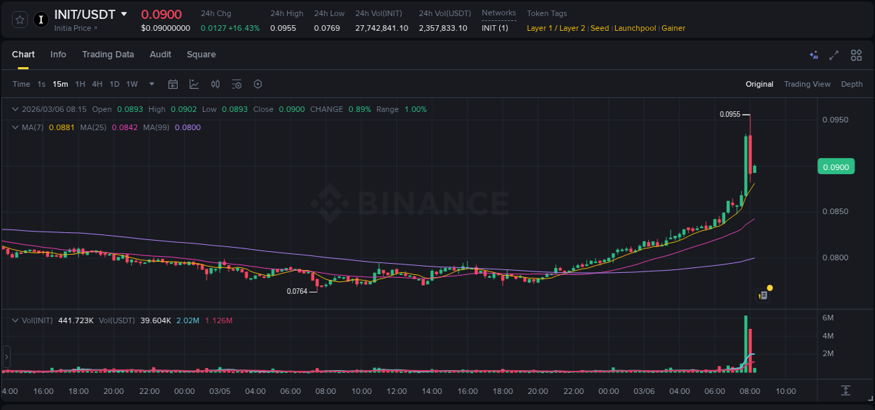Click the Launchpool token tag
The image size is (875, 410).
pyautogui.click(x=635, y=28)
